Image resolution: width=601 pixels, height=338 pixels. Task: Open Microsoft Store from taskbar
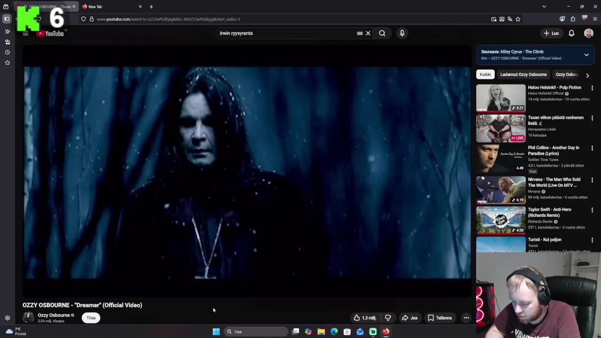pyautogui.click(x=347, y=332)
